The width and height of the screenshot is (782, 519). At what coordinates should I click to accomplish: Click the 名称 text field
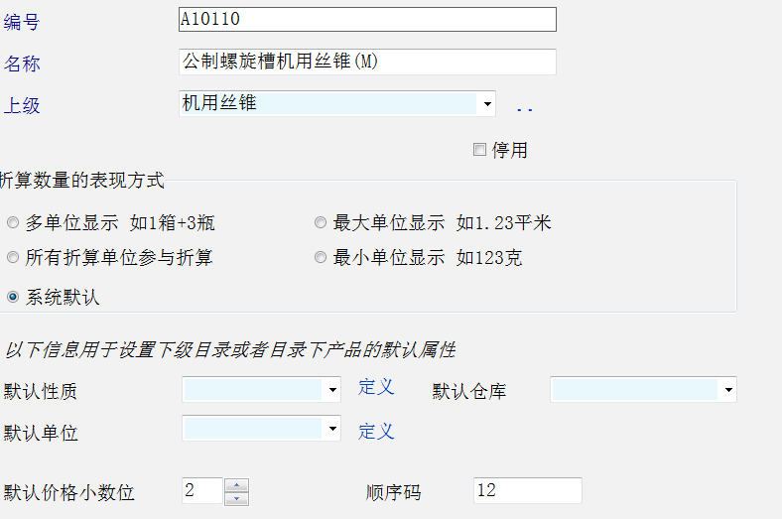pos(367,62)
